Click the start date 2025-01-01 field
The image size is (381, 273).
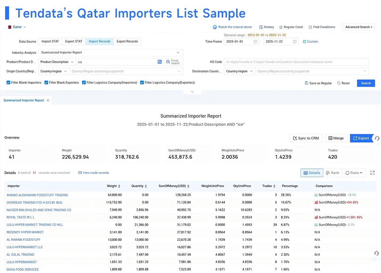tap(241, 42)
